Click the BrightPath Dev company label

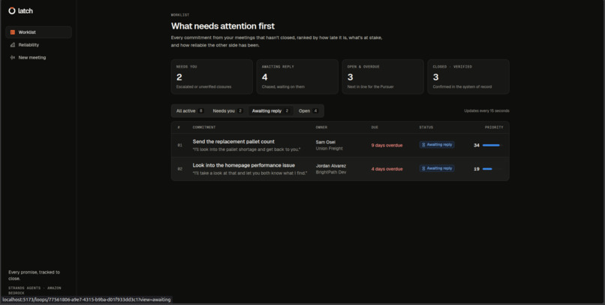(331, 172)
